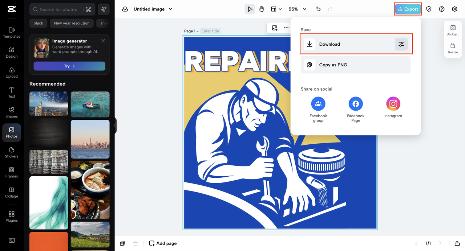465x251 pixels.
Task: Open the Stickers panel
Action: [x=12, y=152]
